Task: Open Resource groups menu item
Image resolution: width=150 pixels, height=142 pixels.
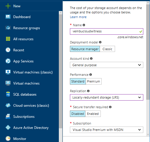Action: 27,28
